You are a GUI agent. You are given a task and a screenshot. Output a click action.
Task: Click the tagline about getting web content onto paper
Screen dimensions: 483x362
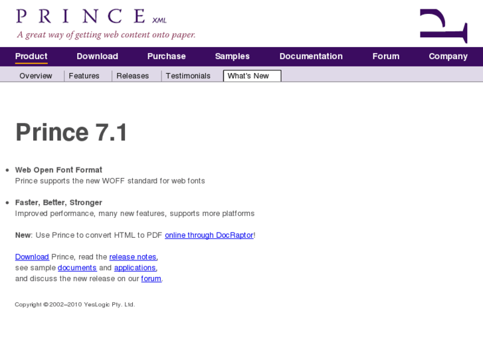coord(106,35)
